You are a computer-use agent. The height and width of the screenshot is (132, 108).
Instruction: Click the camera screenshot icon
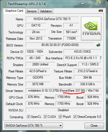pos(101,11)
